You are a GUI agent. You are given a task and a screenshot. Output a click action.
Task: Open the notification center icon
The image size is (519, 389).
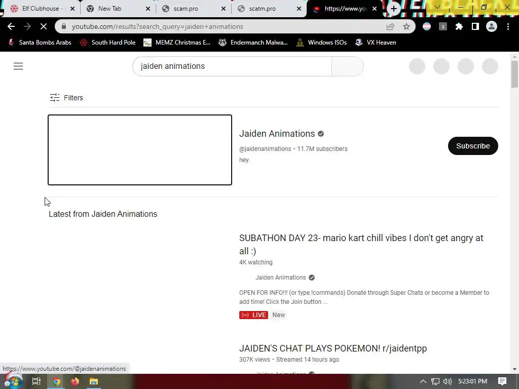pos(502,381)
